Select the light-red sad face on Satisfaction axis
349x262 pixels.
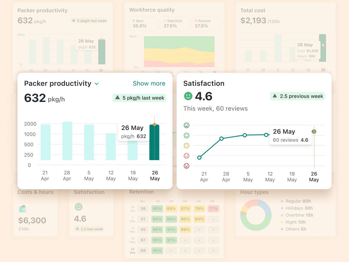(186, 156)
